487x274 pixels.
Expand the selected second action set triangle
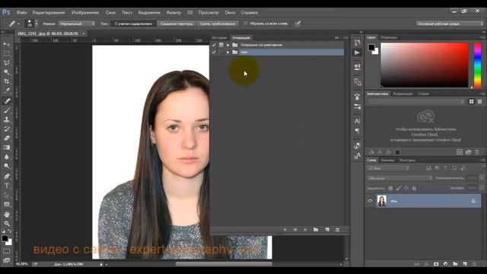(x=228, y=53)
